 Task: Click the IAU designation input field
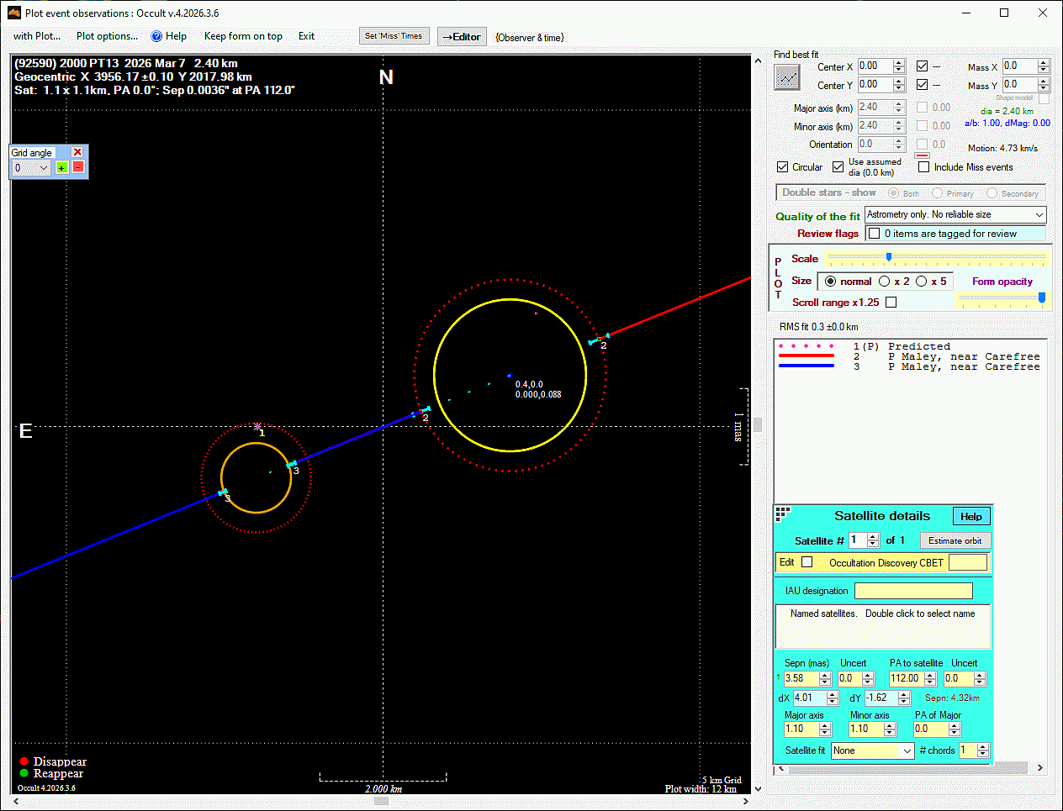[912, 591]
